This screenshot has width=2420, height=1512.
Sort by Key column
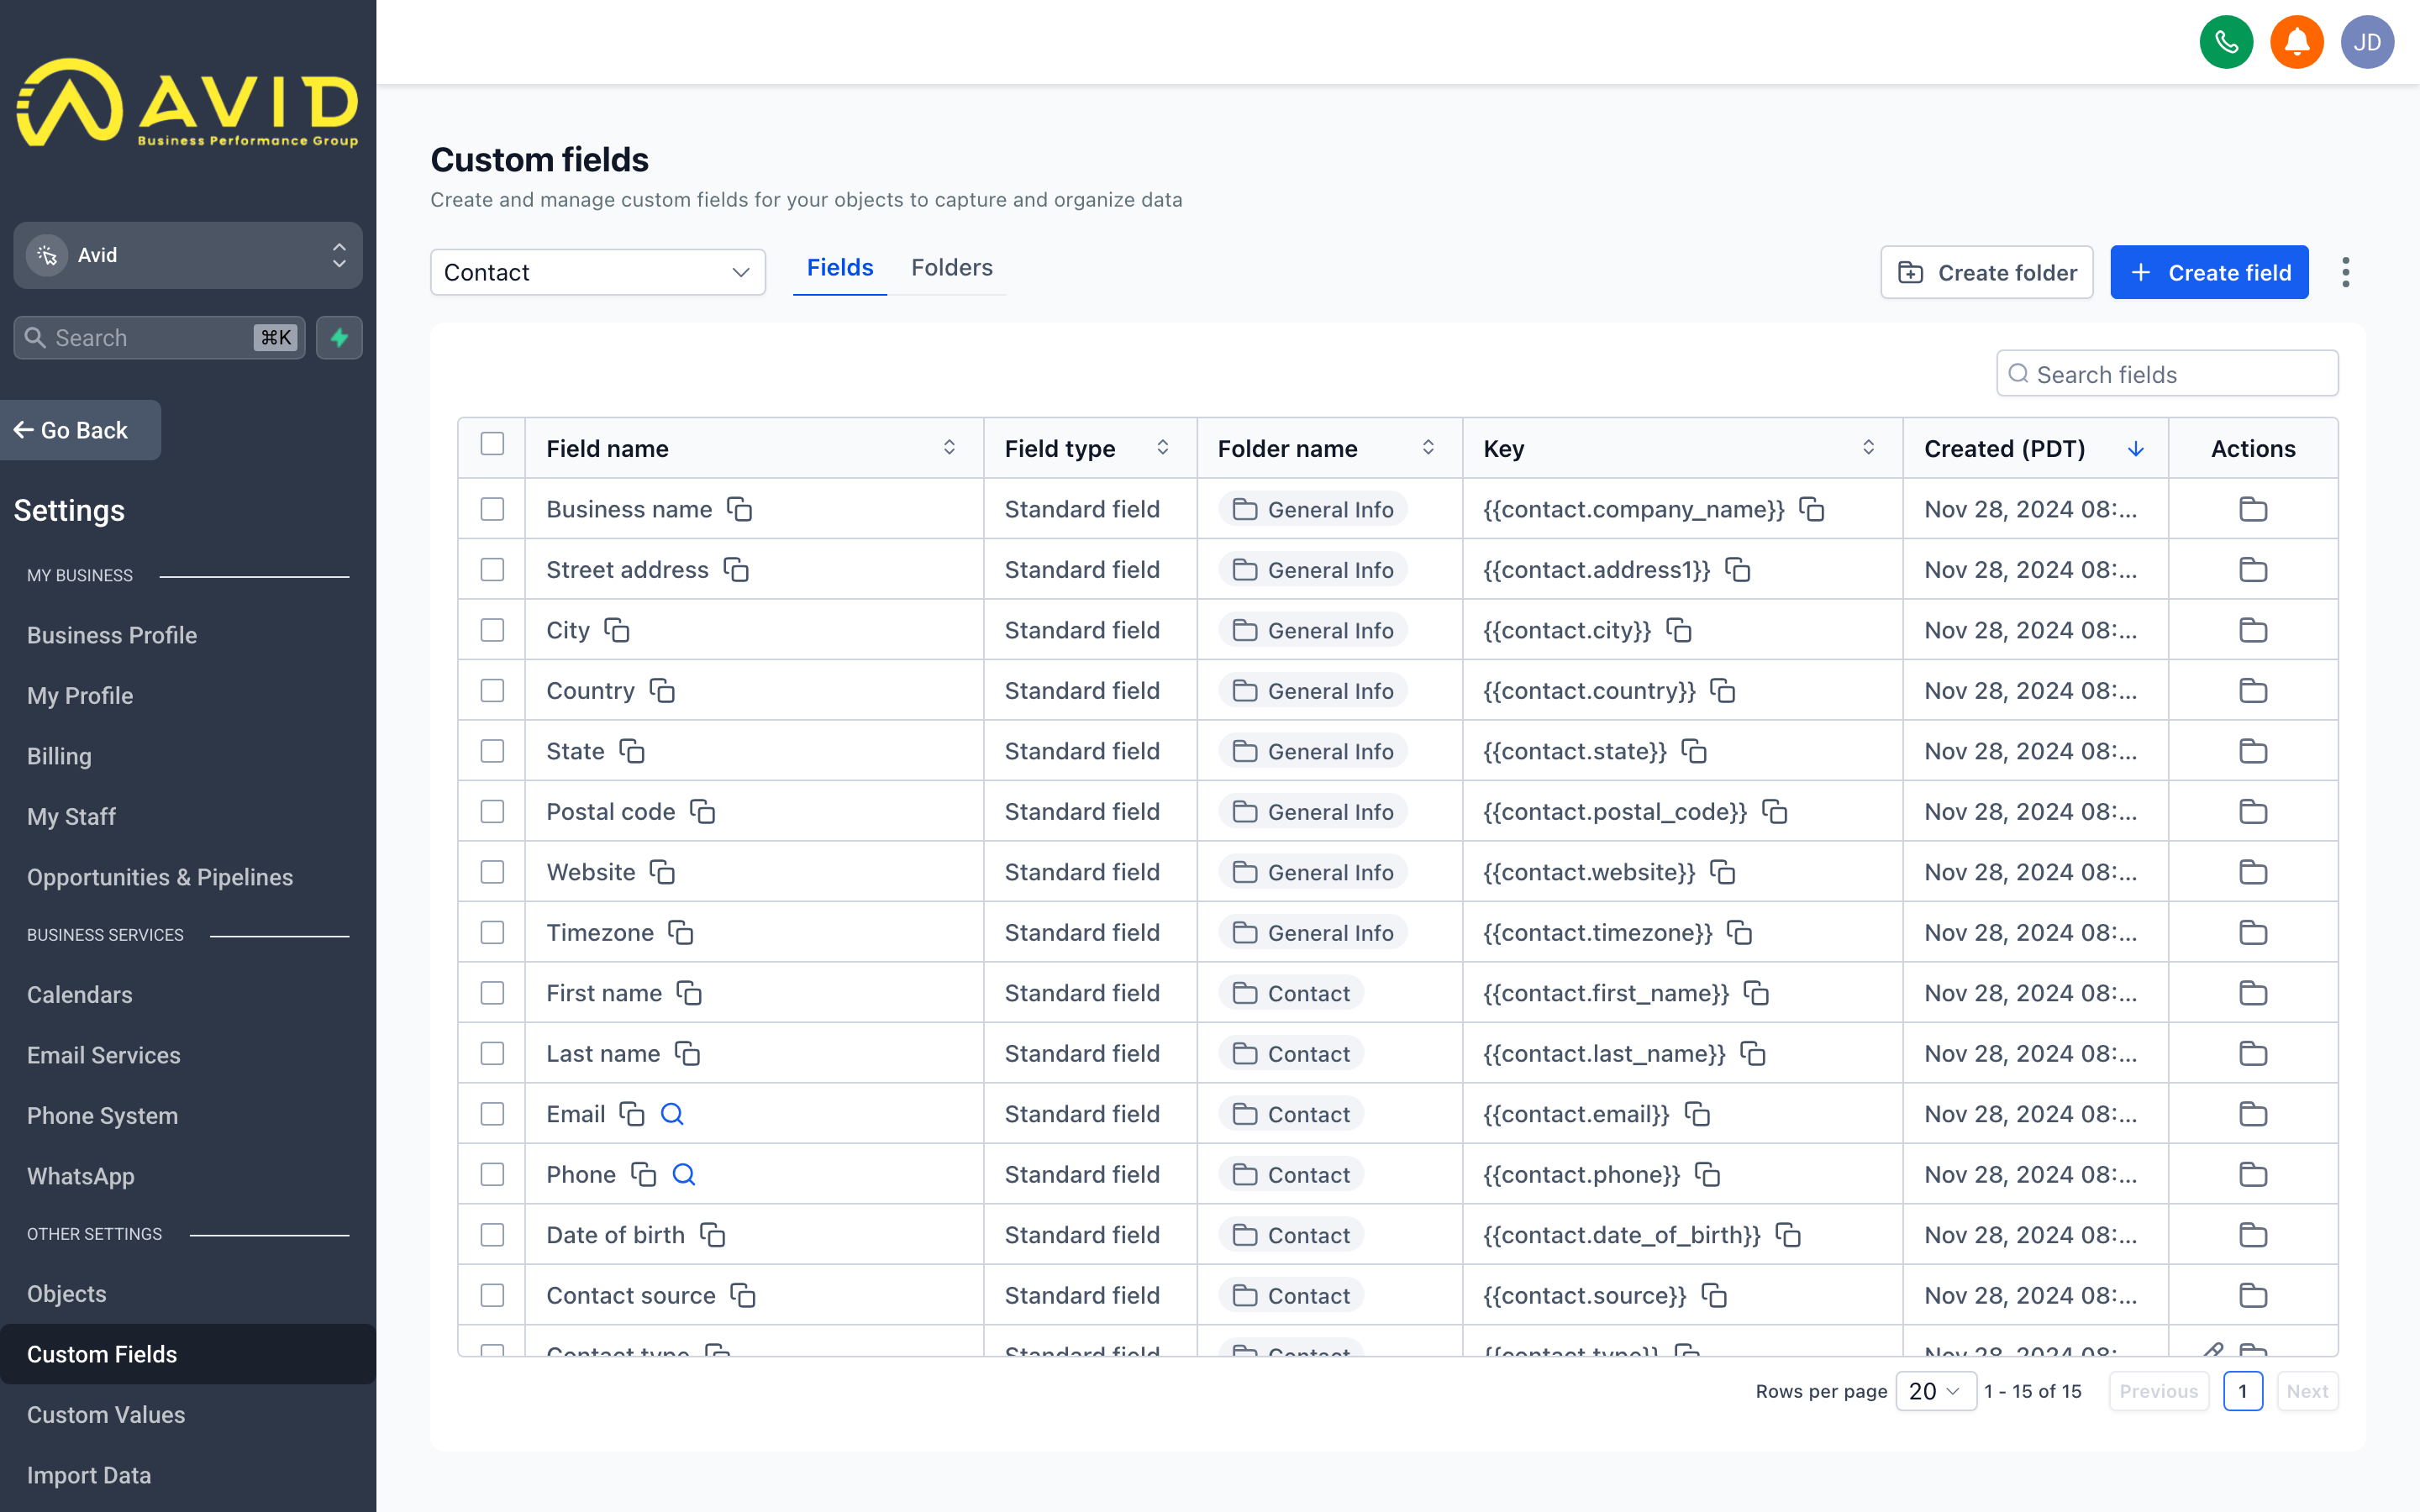pyautogui.click(x=1868, y=448)
